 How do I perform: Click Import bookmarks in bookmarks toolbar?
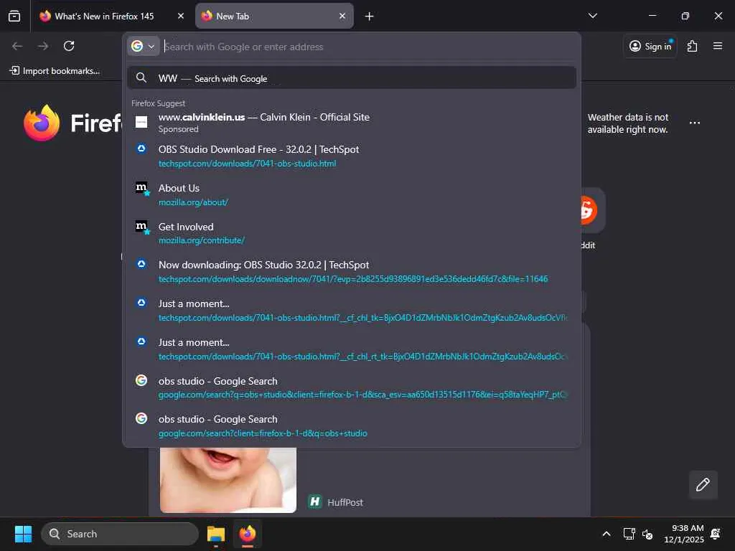(55, 71)
